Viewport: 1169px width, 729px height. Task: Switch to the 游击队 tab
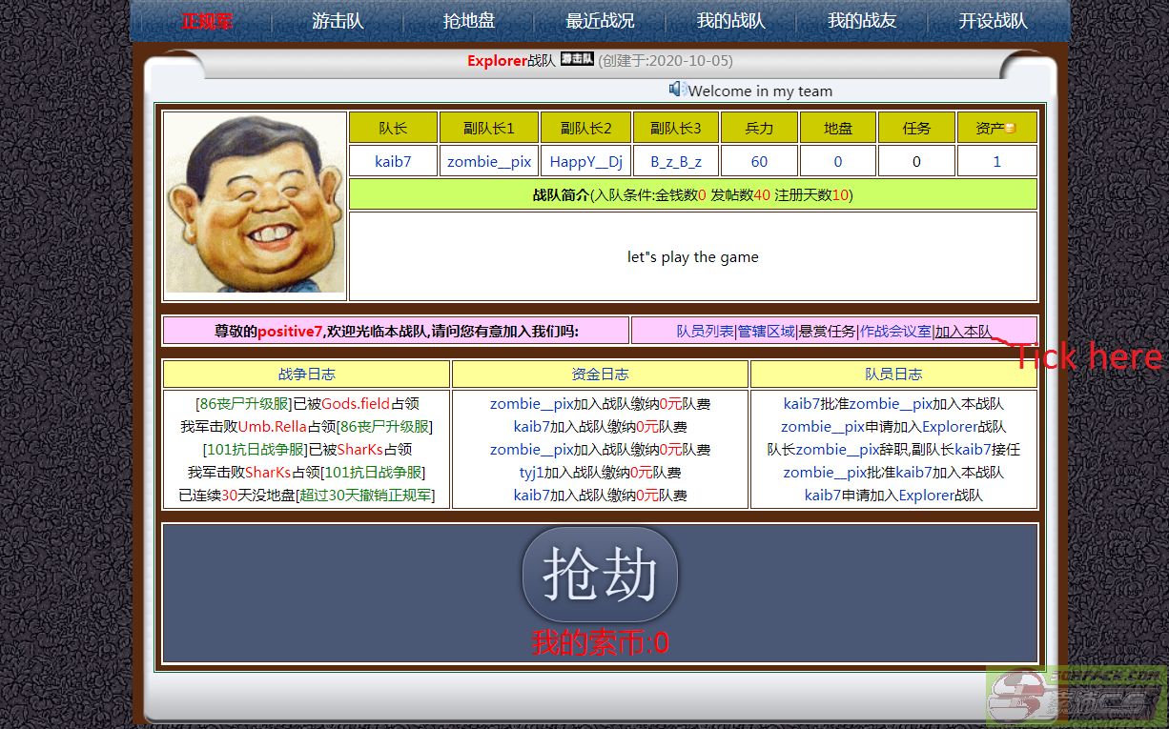338,21
